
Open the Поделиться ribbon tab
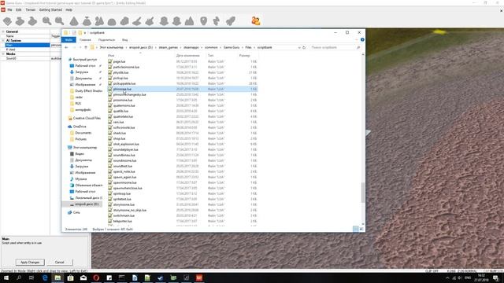coord(106,40)
